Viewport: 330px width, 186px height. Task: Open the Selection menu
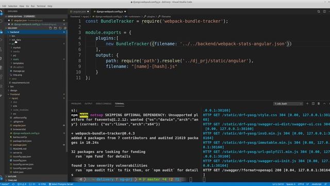(12, 6)
